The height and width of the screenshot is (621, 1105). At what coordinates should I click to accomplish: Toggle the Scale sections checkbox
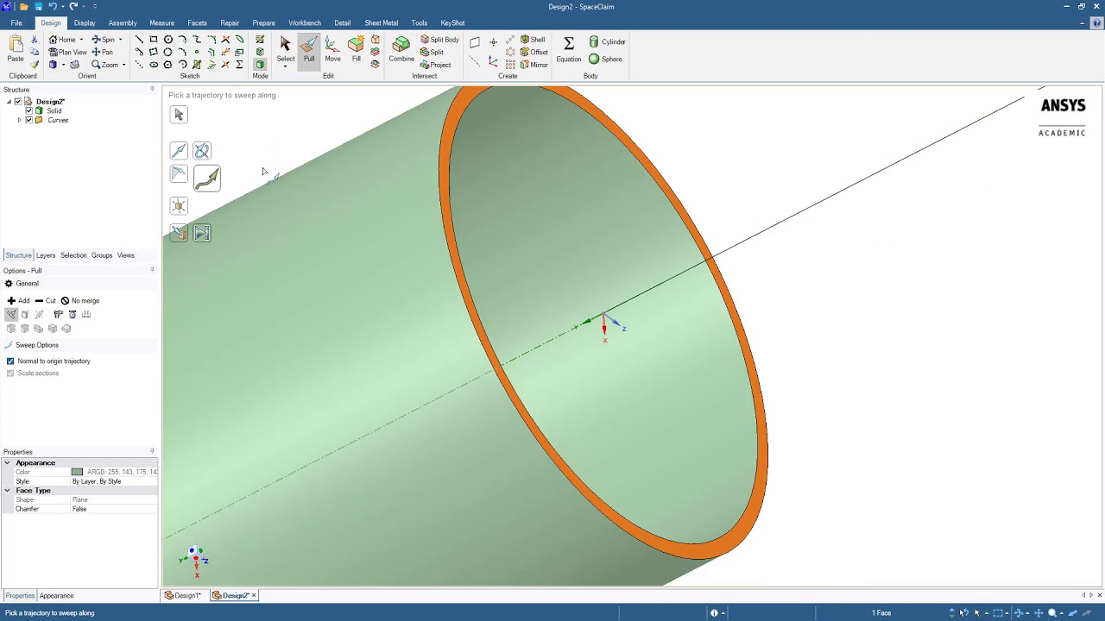tap(10, 373)
